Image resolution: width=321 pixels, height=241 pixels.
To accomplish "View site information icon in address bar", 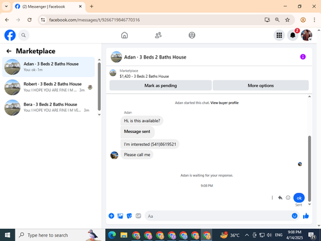I will (43, 20).
